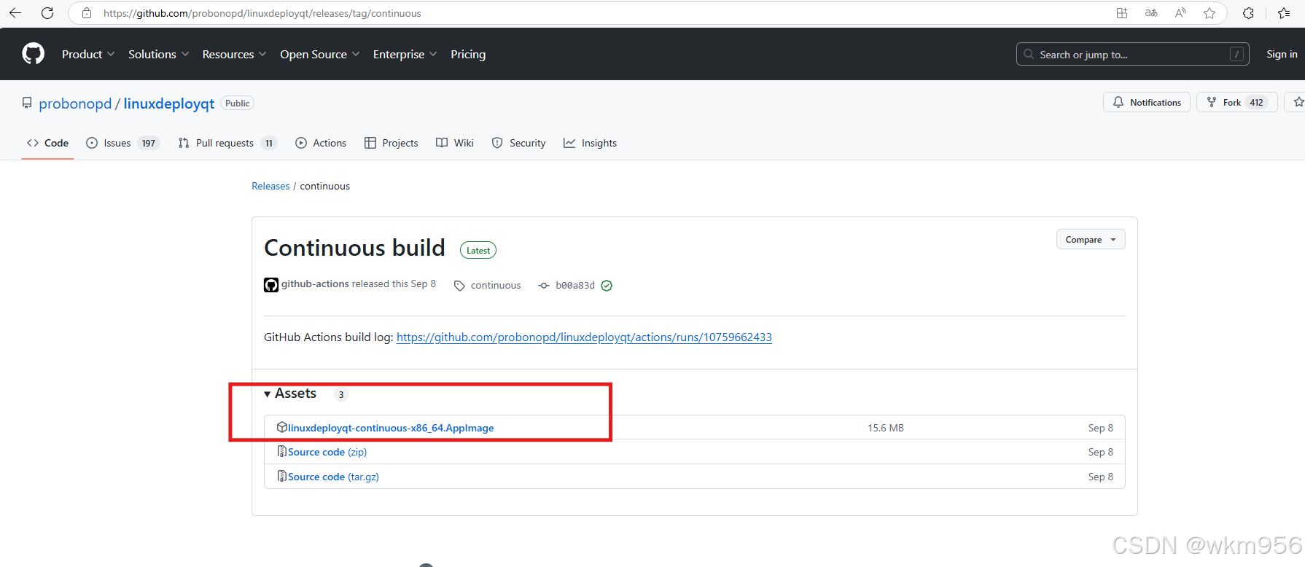Click the Latest release badge
This screenshot has height=567, width=1305.
pyautogui.click(x=478, y=250)
